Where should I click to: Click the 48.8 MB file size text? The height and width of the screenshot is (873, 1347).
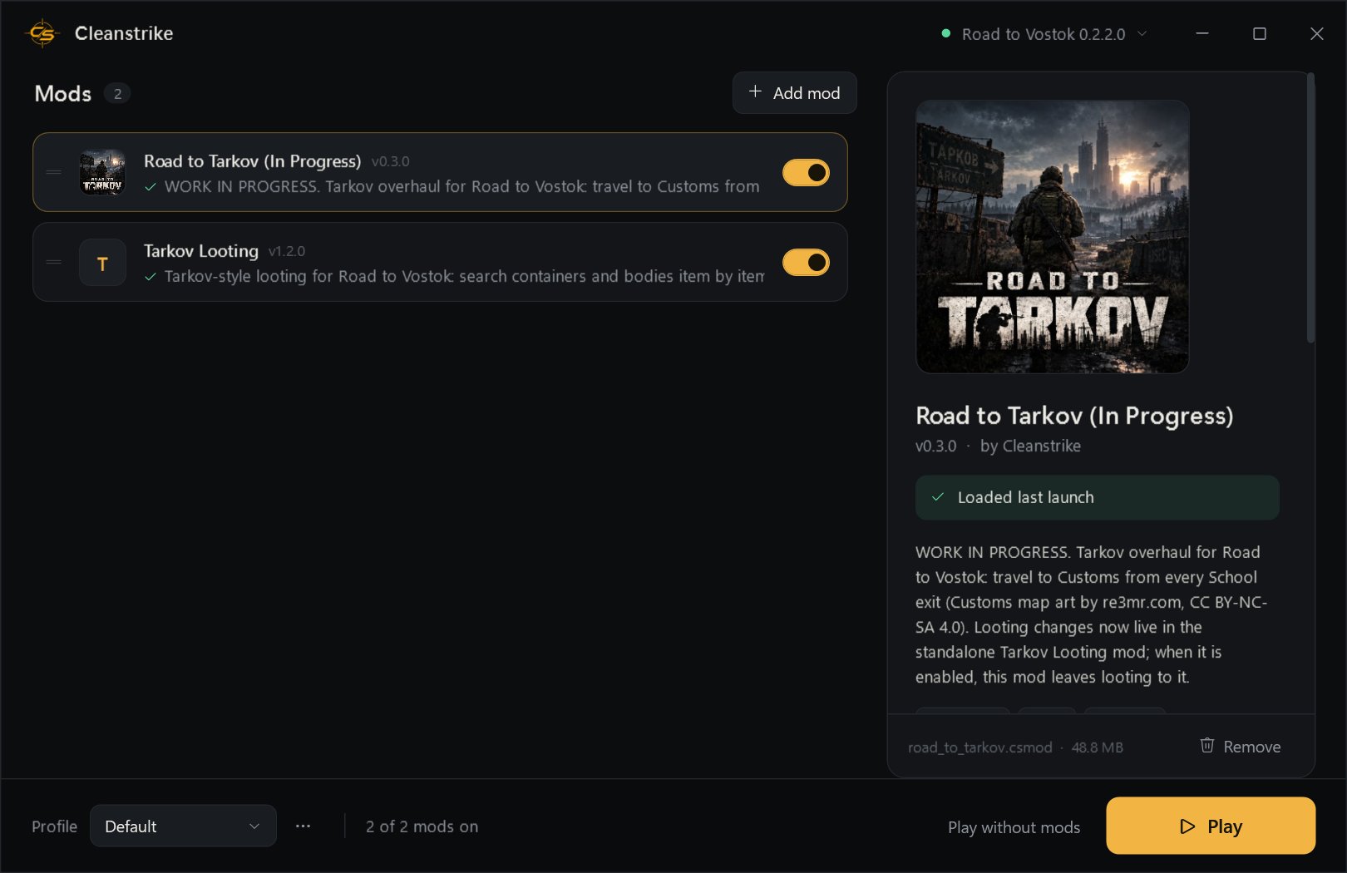click(1098, 747)
